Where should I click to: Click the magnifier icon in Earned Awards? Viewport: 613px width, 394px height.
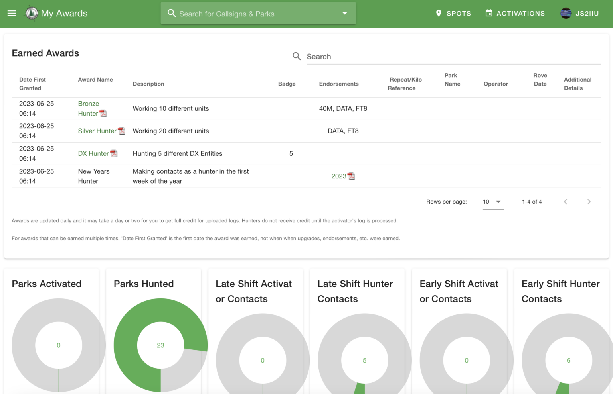pyautogui.click(x=297, y=56)
